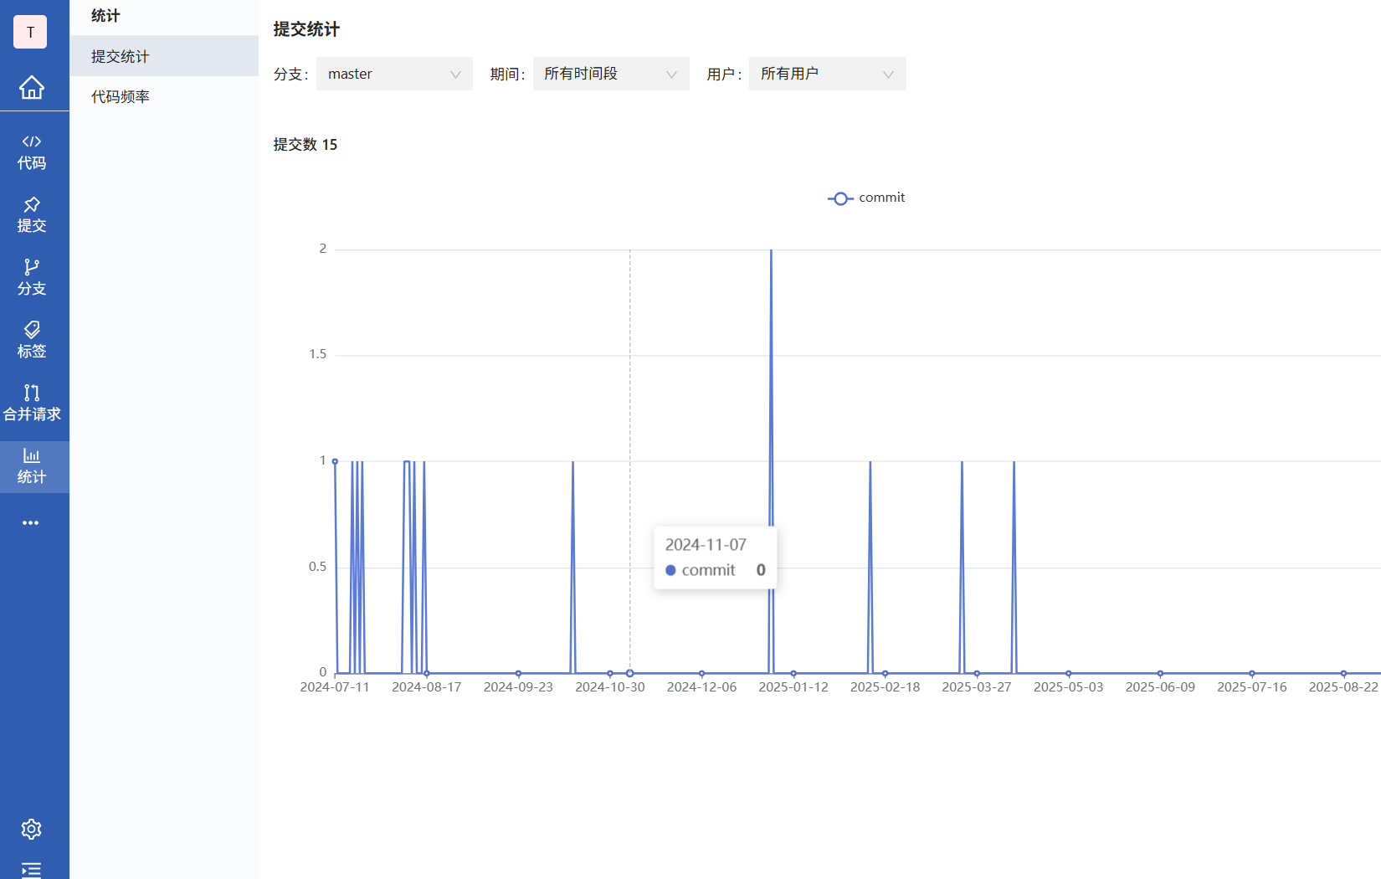This screenshot has height=879, width=1381.
Task: Open the settings gear icon
Action: 31,829
